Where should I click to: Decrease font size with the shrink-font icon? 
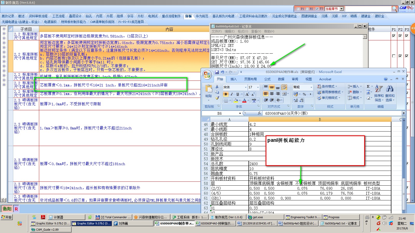pyautogui.click(x=253, y=94)
